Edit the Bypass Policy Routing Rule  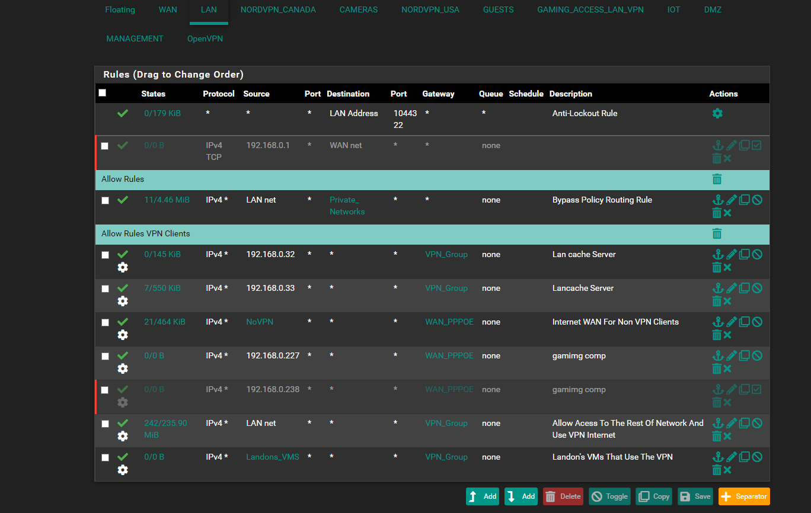tap(732, 200)
